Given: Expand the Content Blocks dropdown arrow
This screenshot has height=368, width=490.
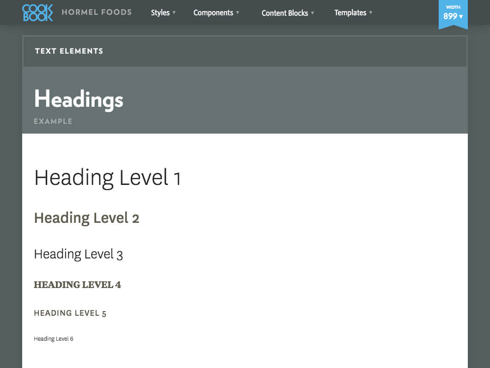Looking at the screenshot, I should 312,13.
